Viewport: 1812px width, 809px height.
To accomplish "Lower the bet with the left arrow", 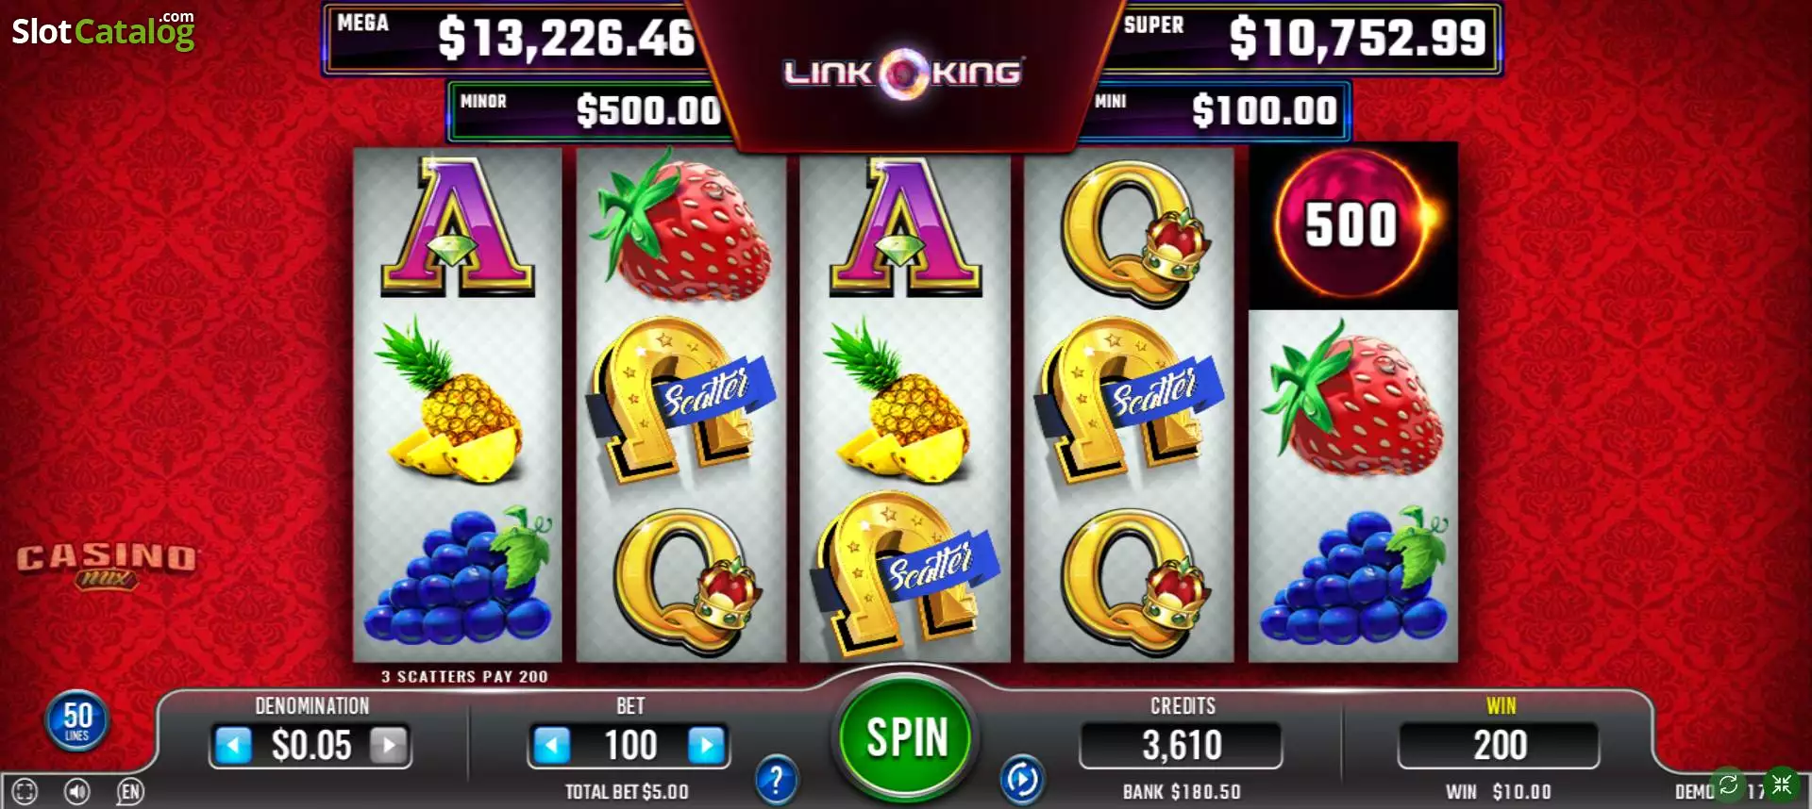I will (x=551, y=746).
